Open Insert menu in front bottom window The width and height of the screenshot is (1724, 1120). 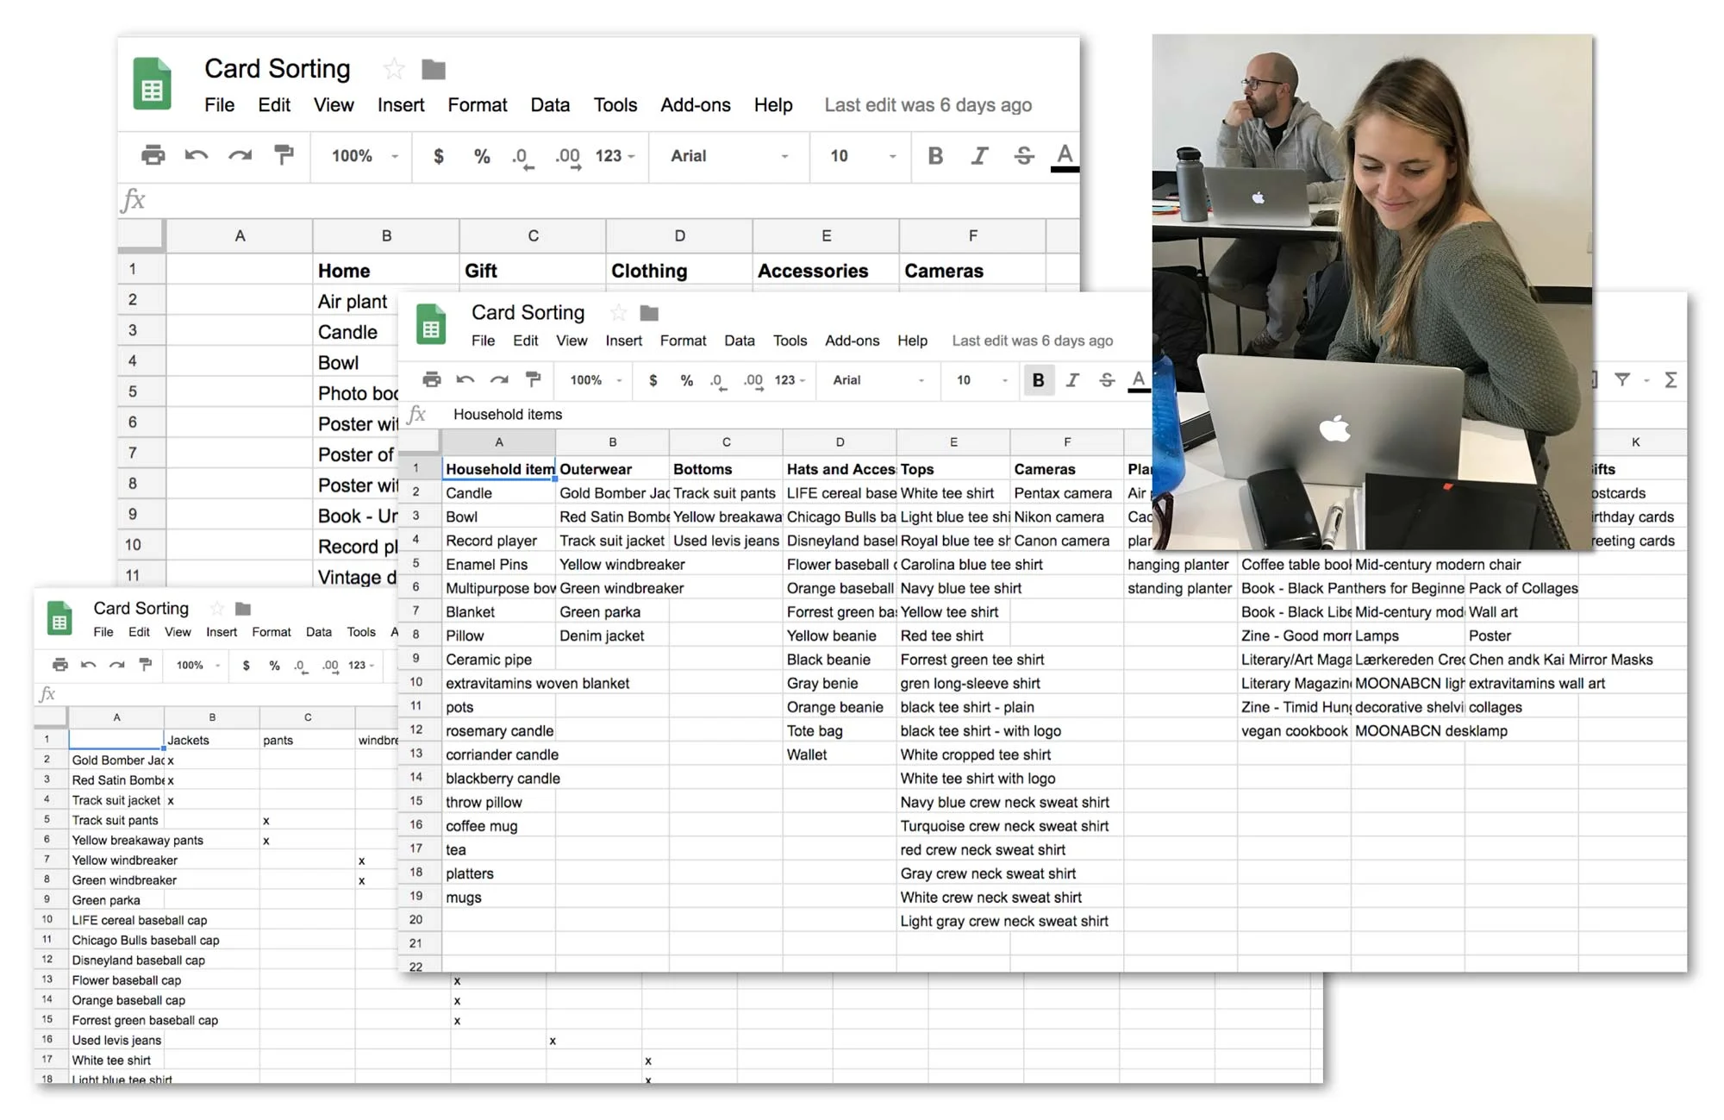coord(222,632)
